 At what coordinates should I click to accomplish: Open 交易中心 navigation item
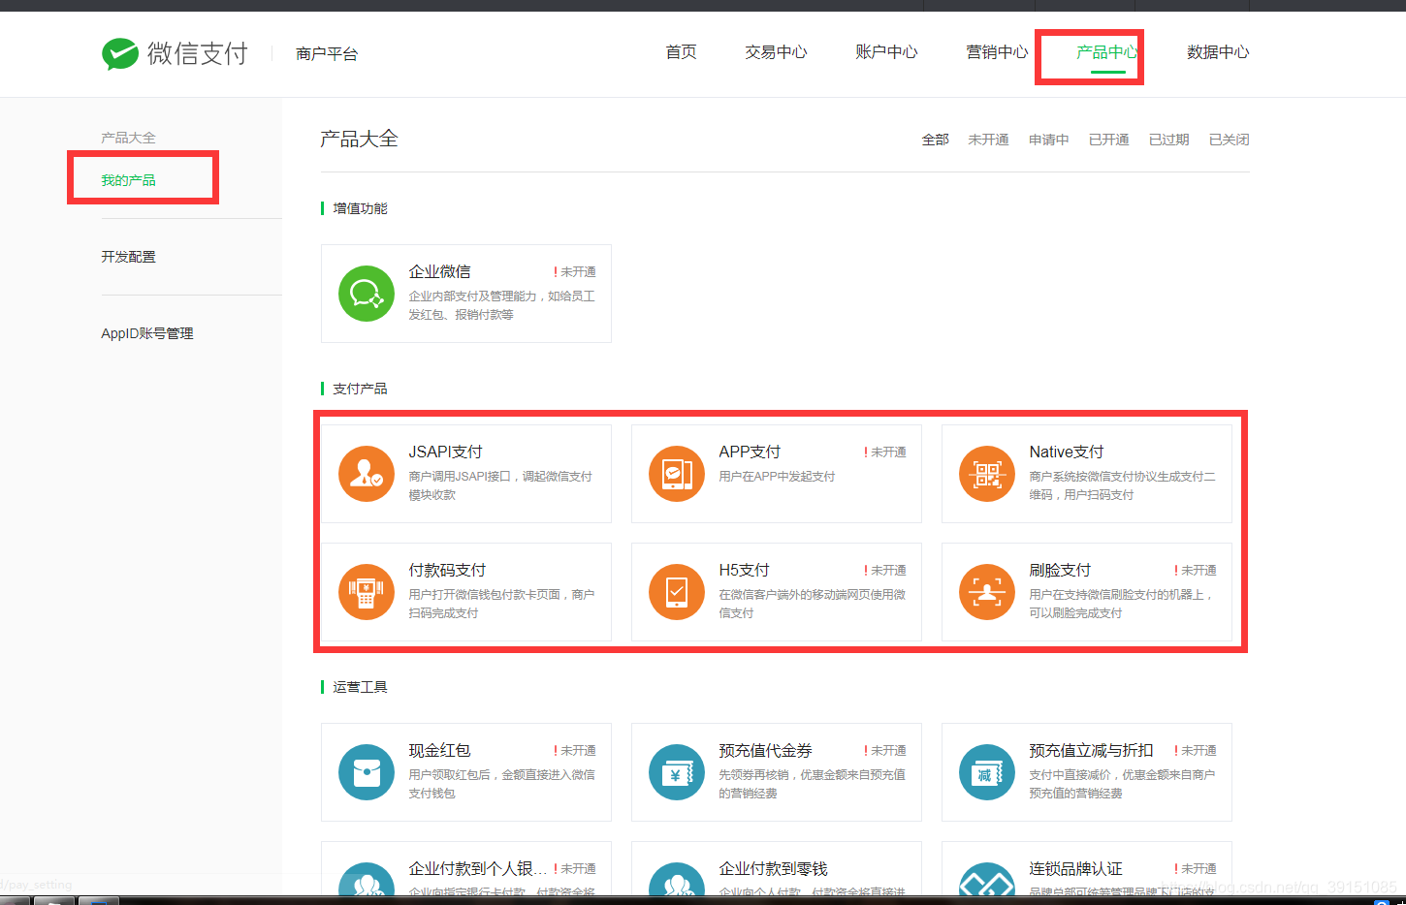(x=776, y=52)
